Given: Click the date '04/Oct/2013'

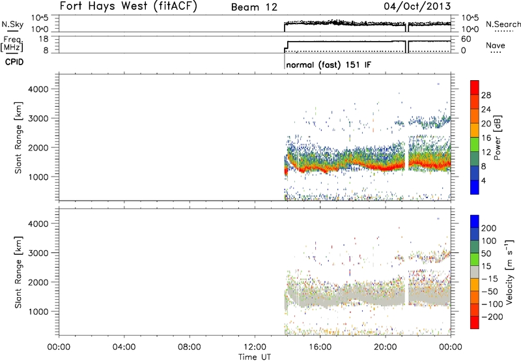Looking at the screenshot, I should pos(417,7).
